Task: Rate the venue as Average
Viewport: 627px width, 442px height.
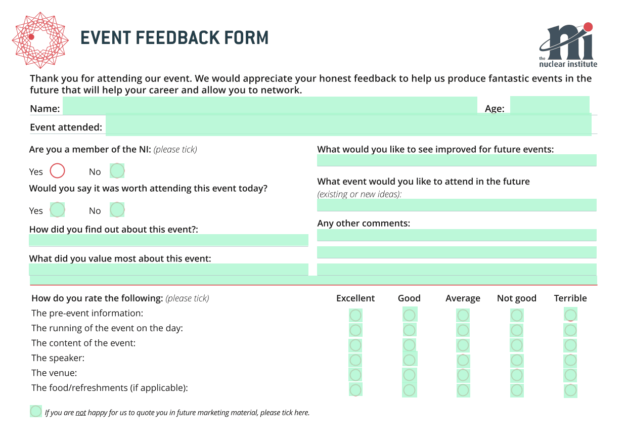Action: 463,376
